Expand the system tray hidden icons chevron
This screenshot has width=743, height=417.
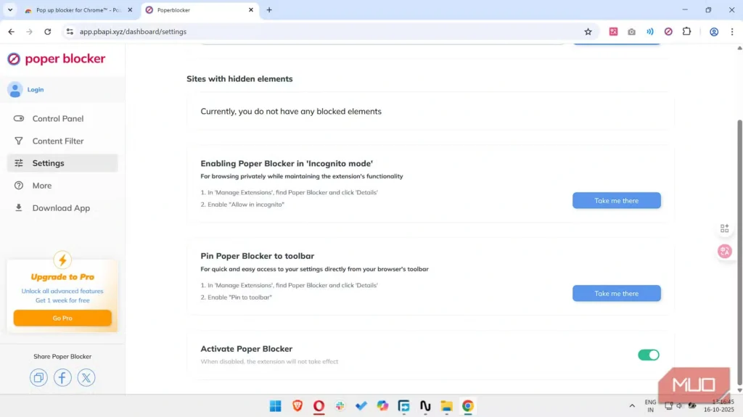pos(632,406)
